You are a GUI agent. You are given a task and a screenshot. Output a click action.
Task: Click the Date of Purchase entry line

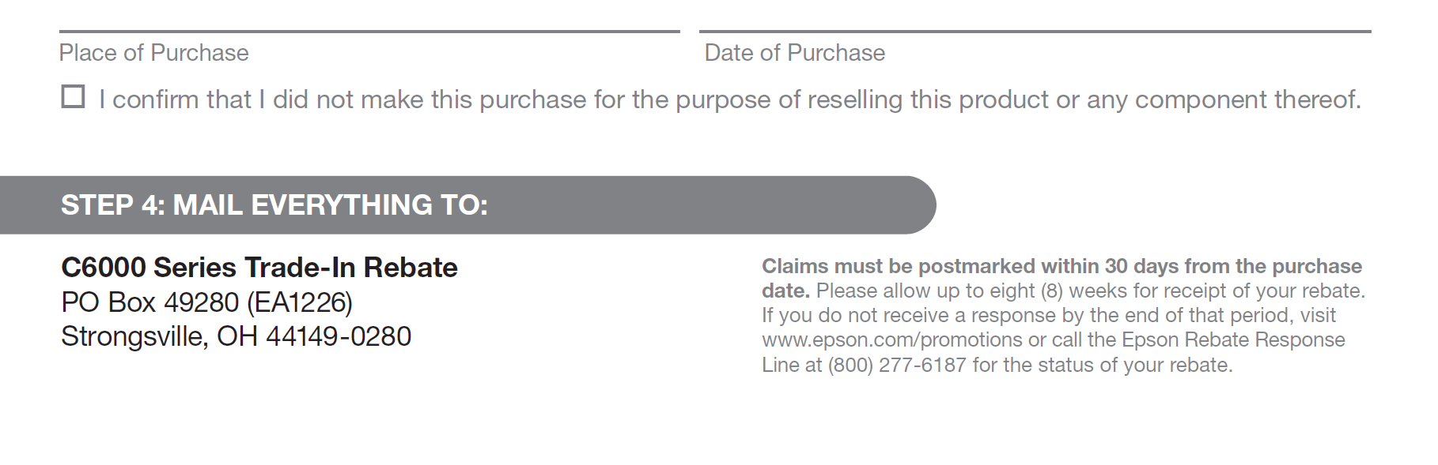click(1035, 31)
